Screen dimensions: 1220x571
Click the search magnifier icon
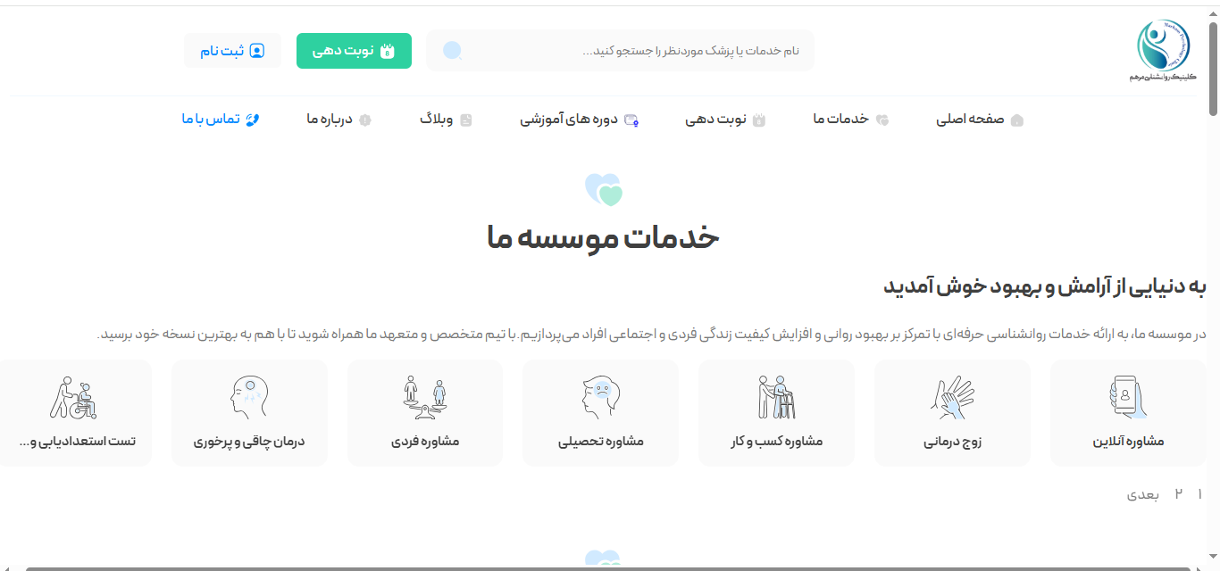453,51
